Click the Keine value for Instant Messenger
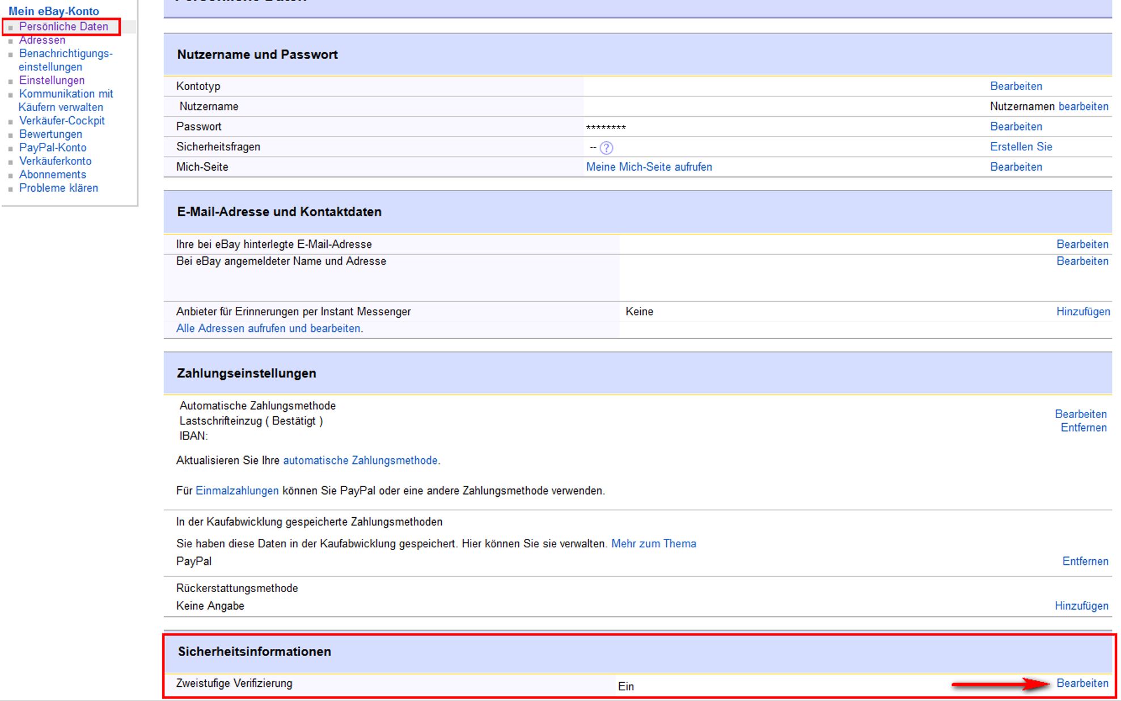 tap(640, 311)
